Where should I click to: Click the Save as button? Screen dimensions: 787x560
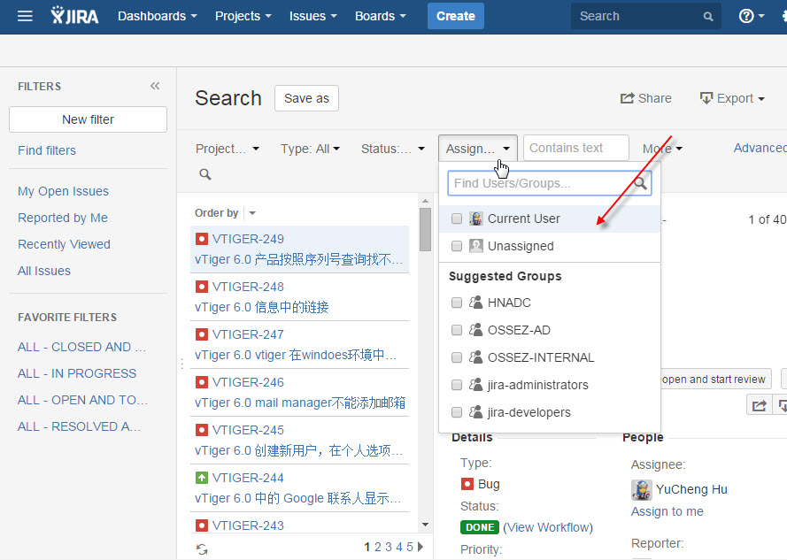point(306,98)
